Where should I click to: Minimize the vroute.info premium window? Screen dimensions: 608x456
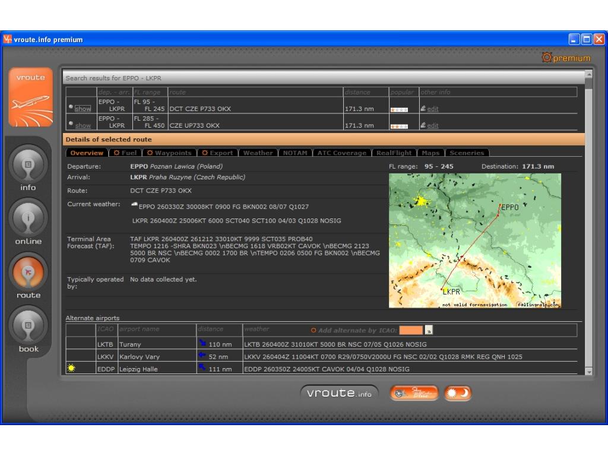574,39
